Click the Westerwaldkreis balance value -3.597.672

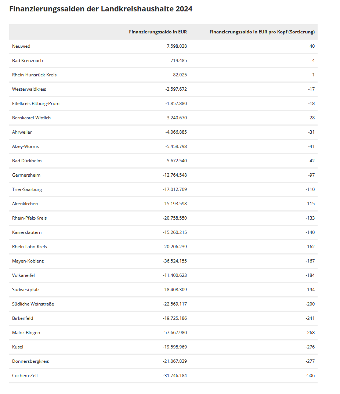coord(176,89)
